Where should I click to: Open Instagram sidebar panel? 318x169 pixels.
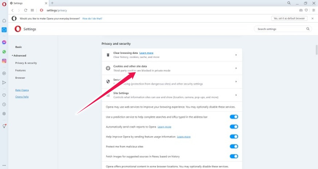(4, 61)
